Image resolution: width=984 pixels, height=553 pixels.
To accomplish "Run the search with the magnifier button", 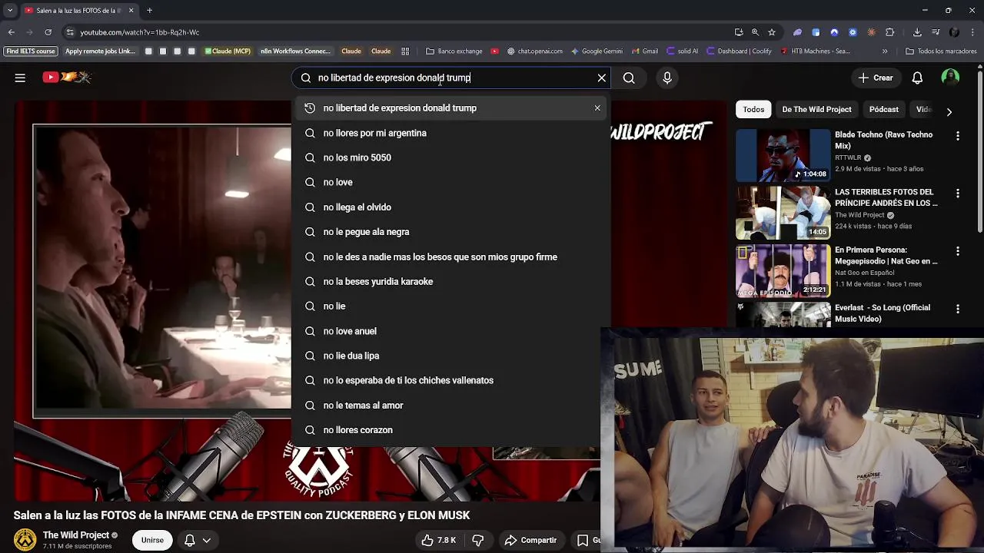I will click(x=629, y=78).
